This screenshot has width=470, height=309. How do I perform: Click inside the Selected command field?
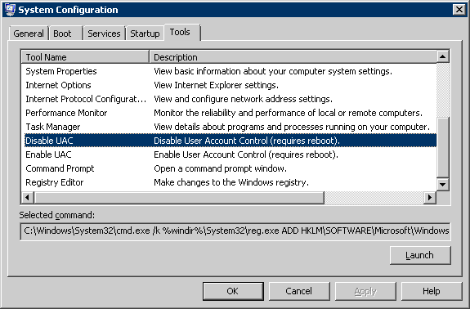tap(235, 231)
